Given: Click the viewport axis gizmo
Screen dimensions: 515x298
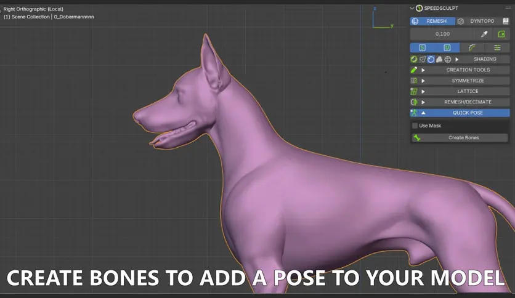Looking at the screenshot, I should tap(383, 18).
